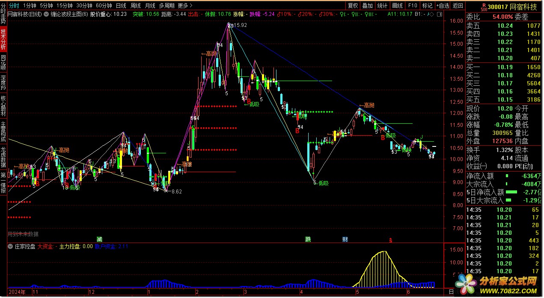Click the 8.62 low price label
Image resolution: width=544 pixels, height=298 pixels.
pos(176,192)
